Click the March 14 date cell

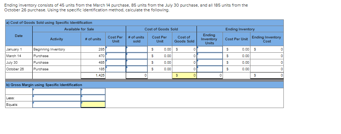[x=19, y=56]
